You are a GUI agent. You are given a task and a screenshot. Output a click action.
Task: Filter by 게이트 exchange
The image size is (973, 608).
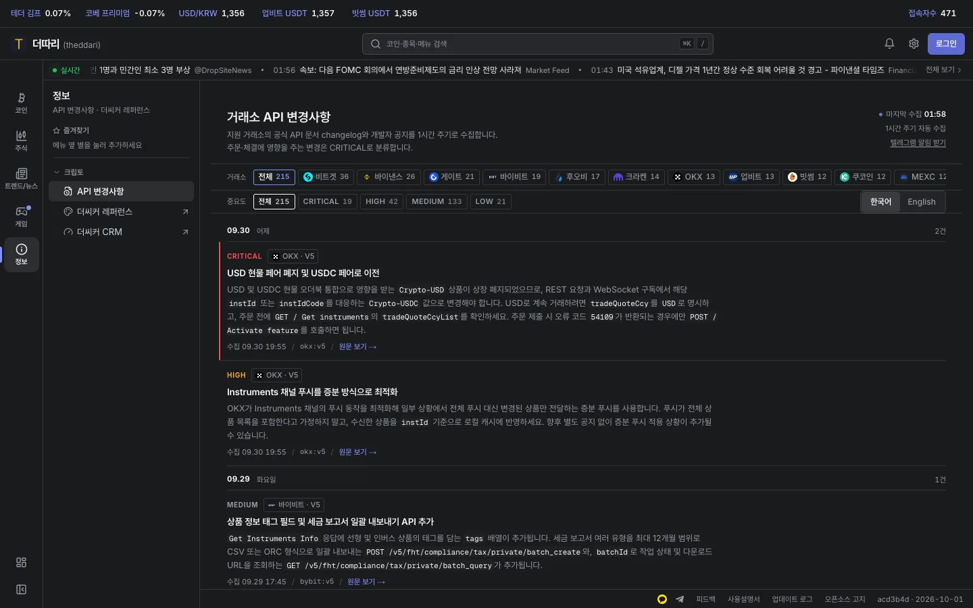[x=452, y=177]
